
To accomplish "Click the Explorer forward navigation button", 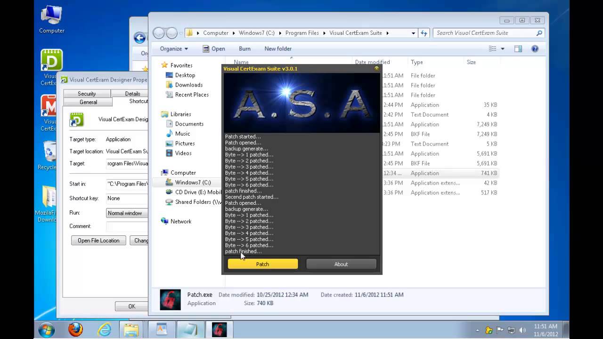I will click(x=172, y=33).
